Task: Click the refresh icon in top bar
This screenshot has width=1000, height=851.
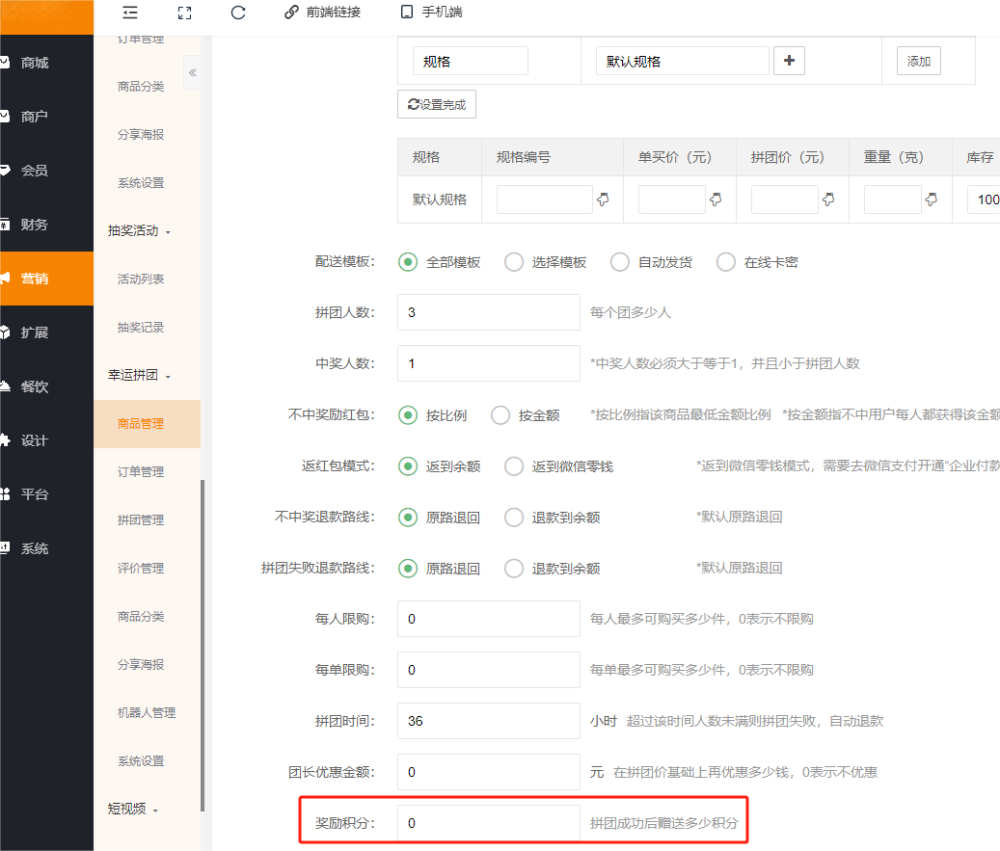Action: (238, 13)
